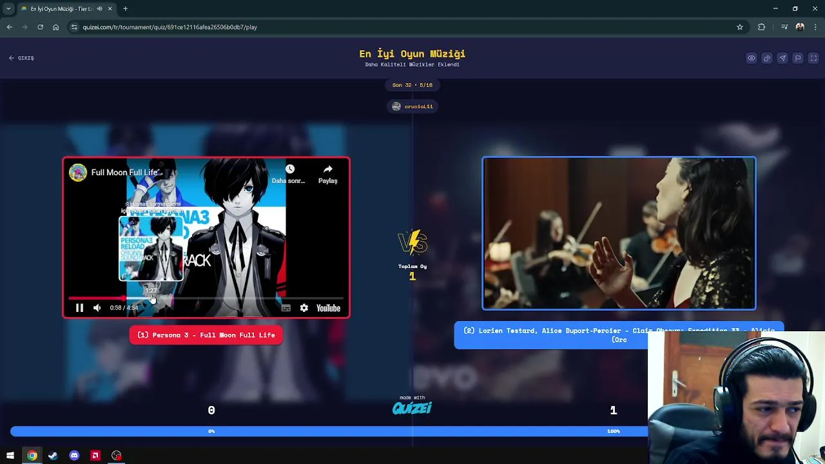Viewport: 825px width, 464px height.
Task: Select the En İyi Oyun Müziği tab
Action: point(67,9)
